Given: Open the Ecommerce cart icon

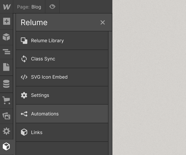Looking at the screenshot, I should coord(6,100).
